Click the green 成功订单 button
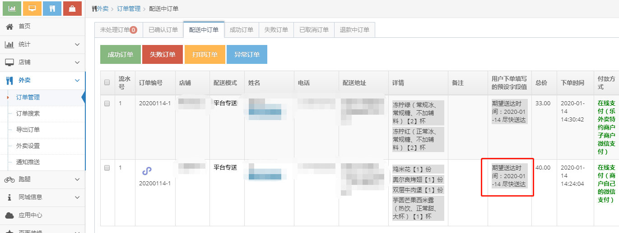619x233 pixels. pos(120,54)
